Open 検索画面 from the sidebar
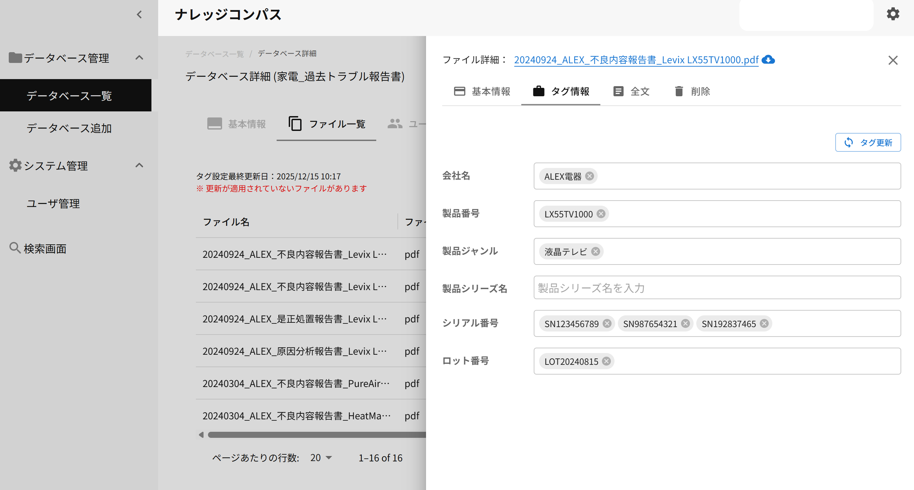 point(45,248)
